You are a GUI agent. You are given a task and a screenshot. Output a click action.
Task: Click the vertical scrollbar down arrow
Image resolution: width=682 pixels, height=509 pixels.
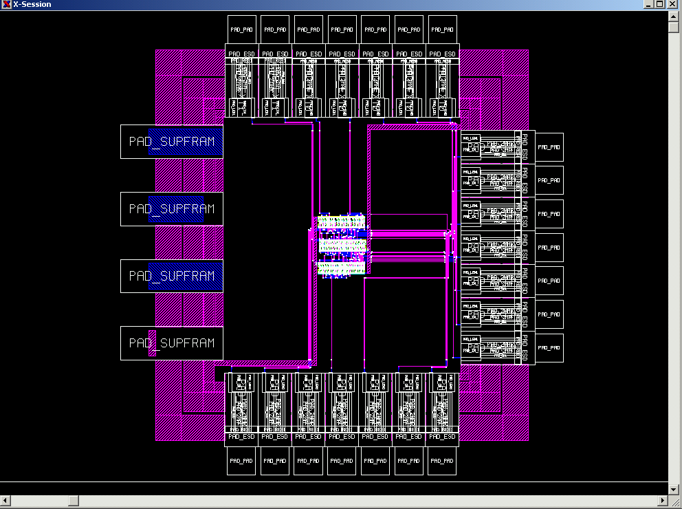[x=673, y=489]
